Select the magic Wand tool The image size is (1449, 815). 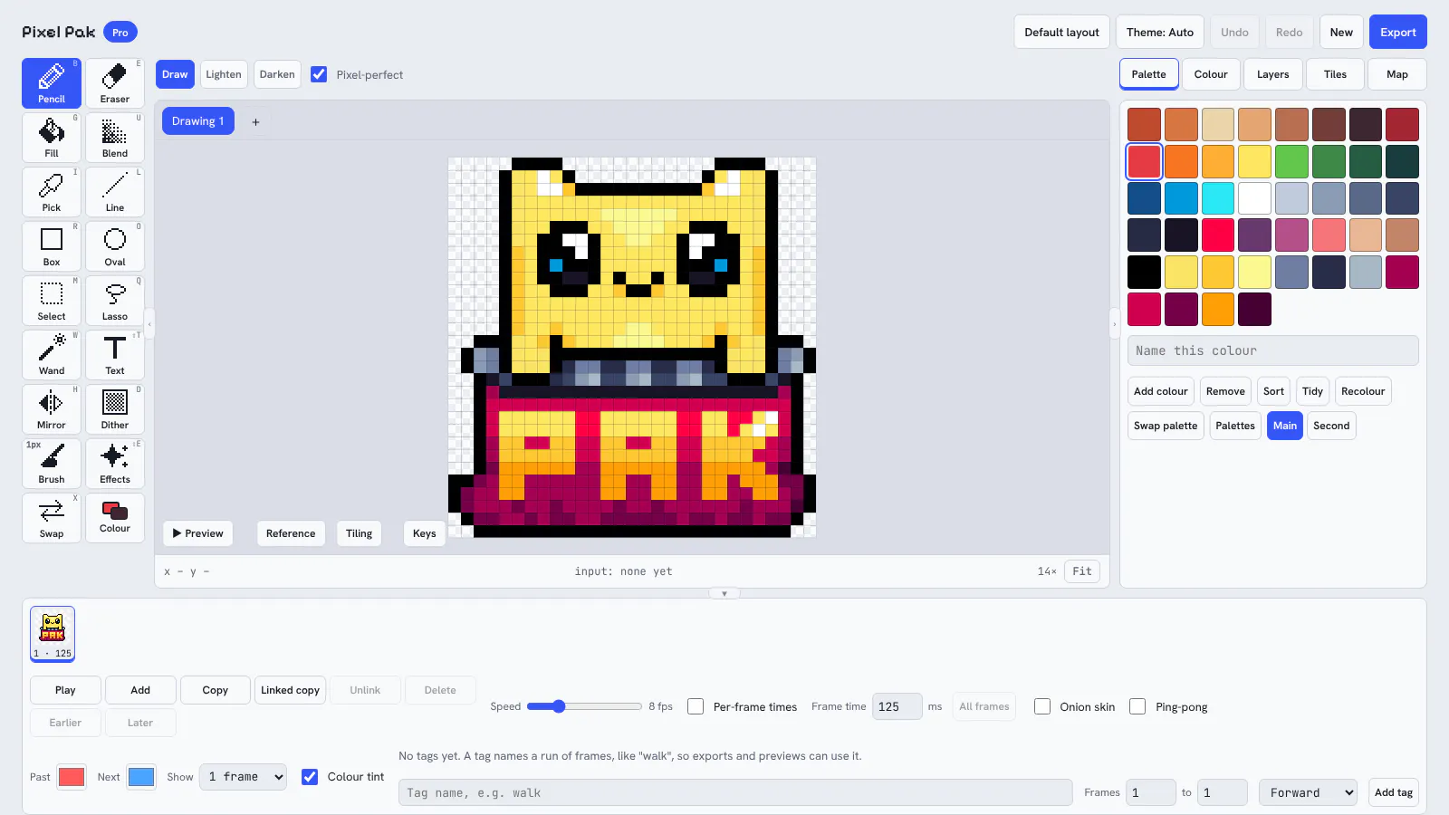pos(52,355)
